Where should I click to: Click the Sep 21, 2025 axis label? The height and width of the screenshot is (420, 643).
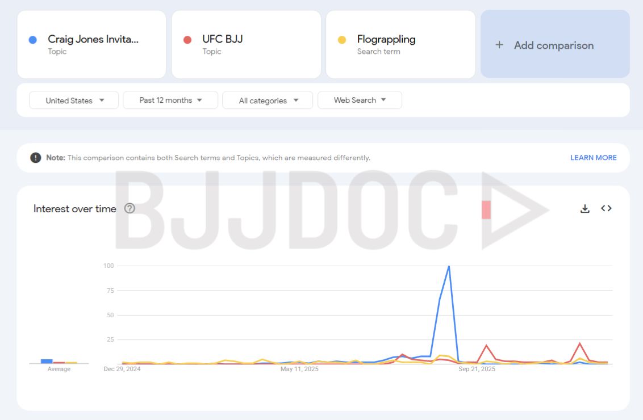click(x=477, y=369)
